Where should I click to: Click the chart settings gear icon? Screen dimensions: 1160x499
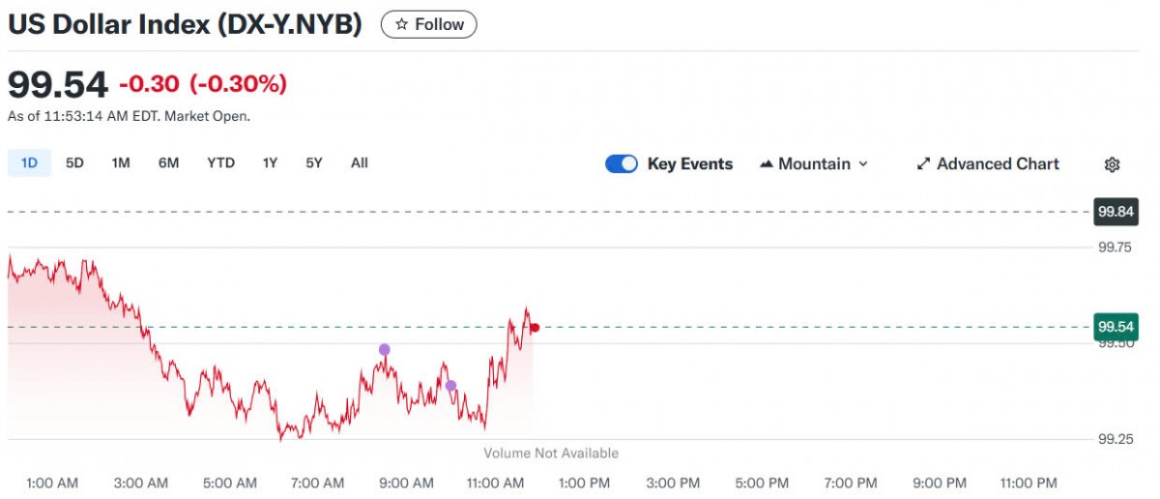(1112, 164)
